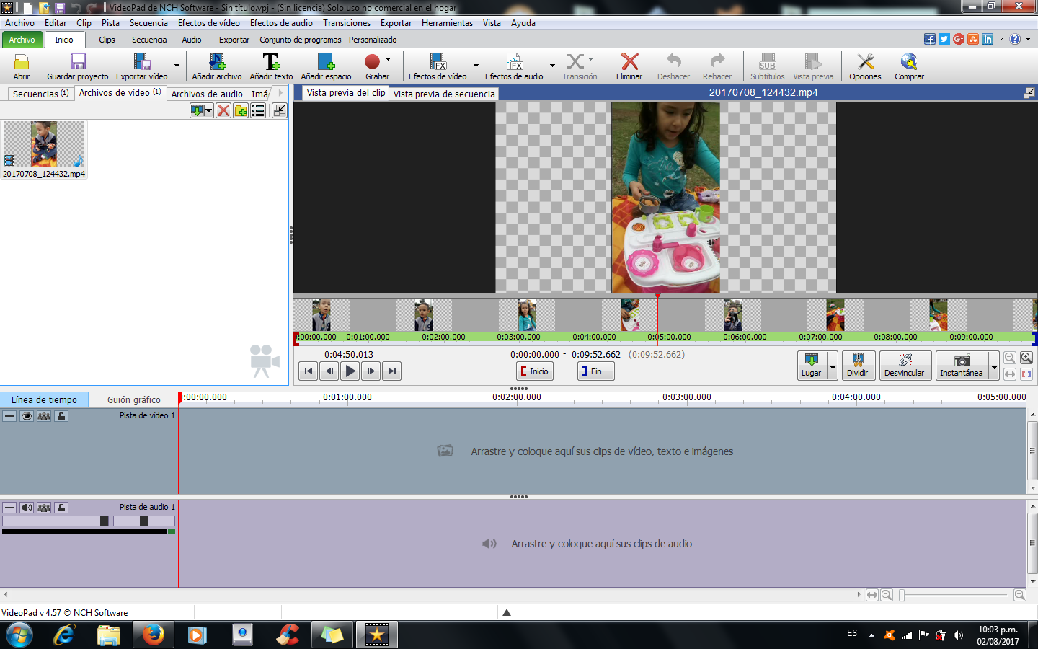Expand Efectos de vídeo dropdown arrow
The image size is (1038, 649).
pyautogui.click(x=476, y=66)
